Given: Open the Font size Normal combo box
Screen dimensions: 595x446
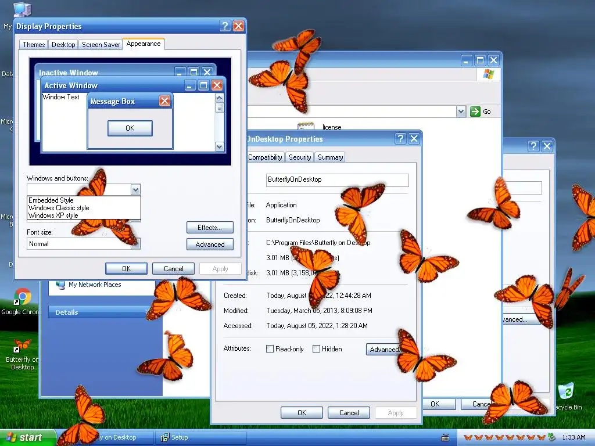Looking at the screenshot, I should coord(84,243).
